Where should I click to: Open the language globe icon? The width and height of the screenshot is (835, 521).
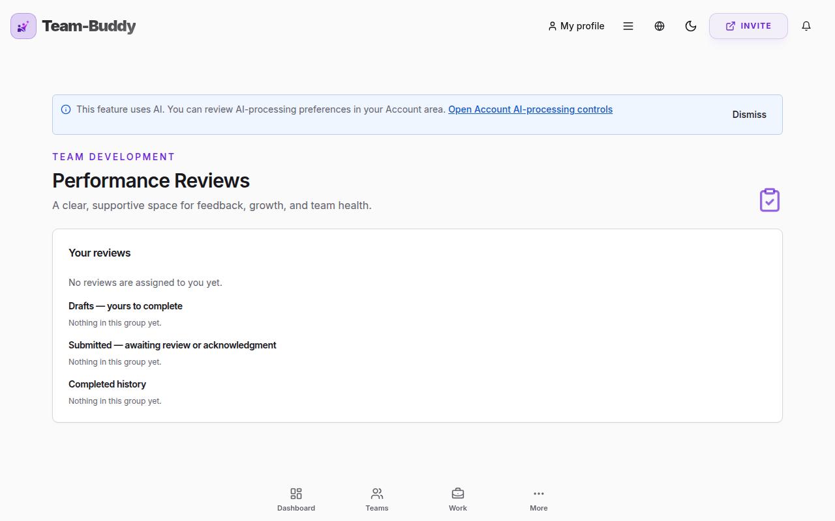[x=660, y=26]
